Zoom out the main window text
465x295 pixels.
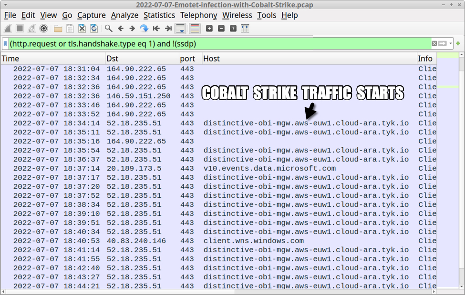(221, 29)
